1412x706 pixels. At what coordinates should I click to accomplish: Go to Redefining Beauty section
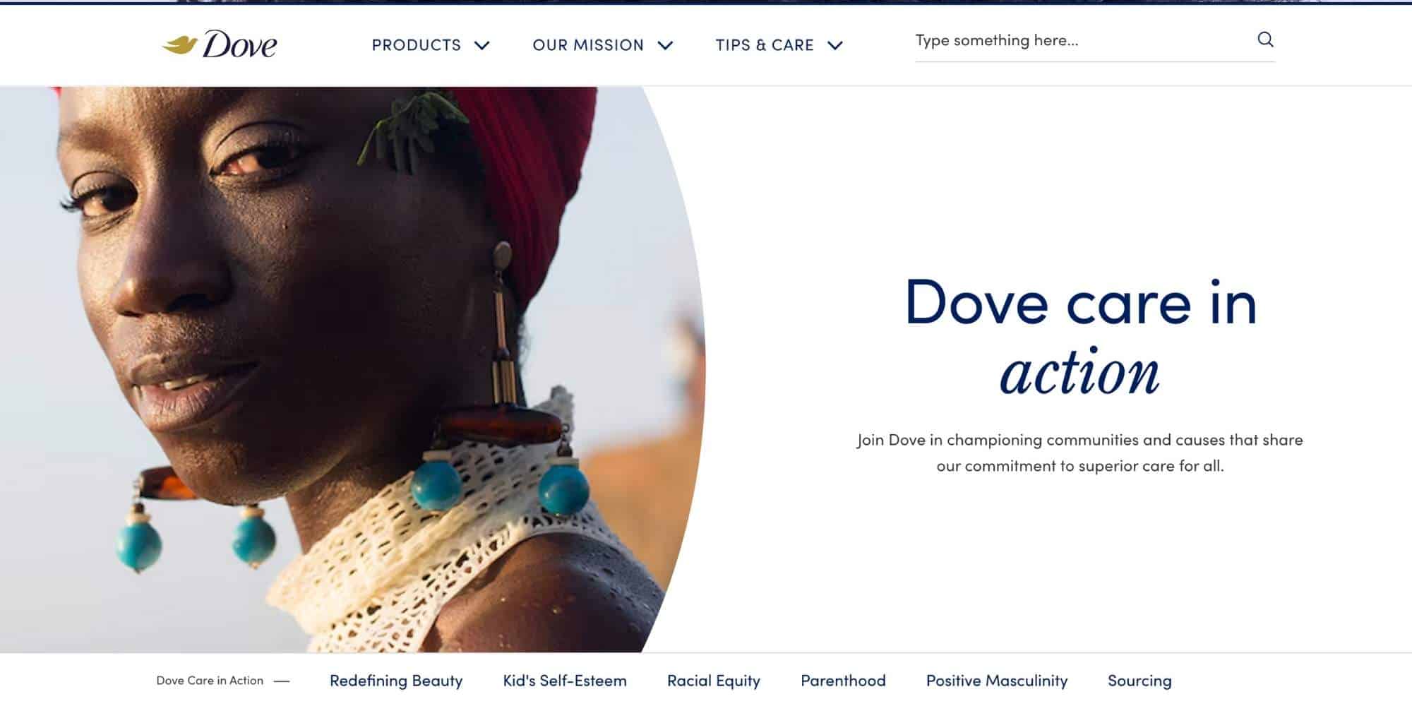click(x=396, y=681)
